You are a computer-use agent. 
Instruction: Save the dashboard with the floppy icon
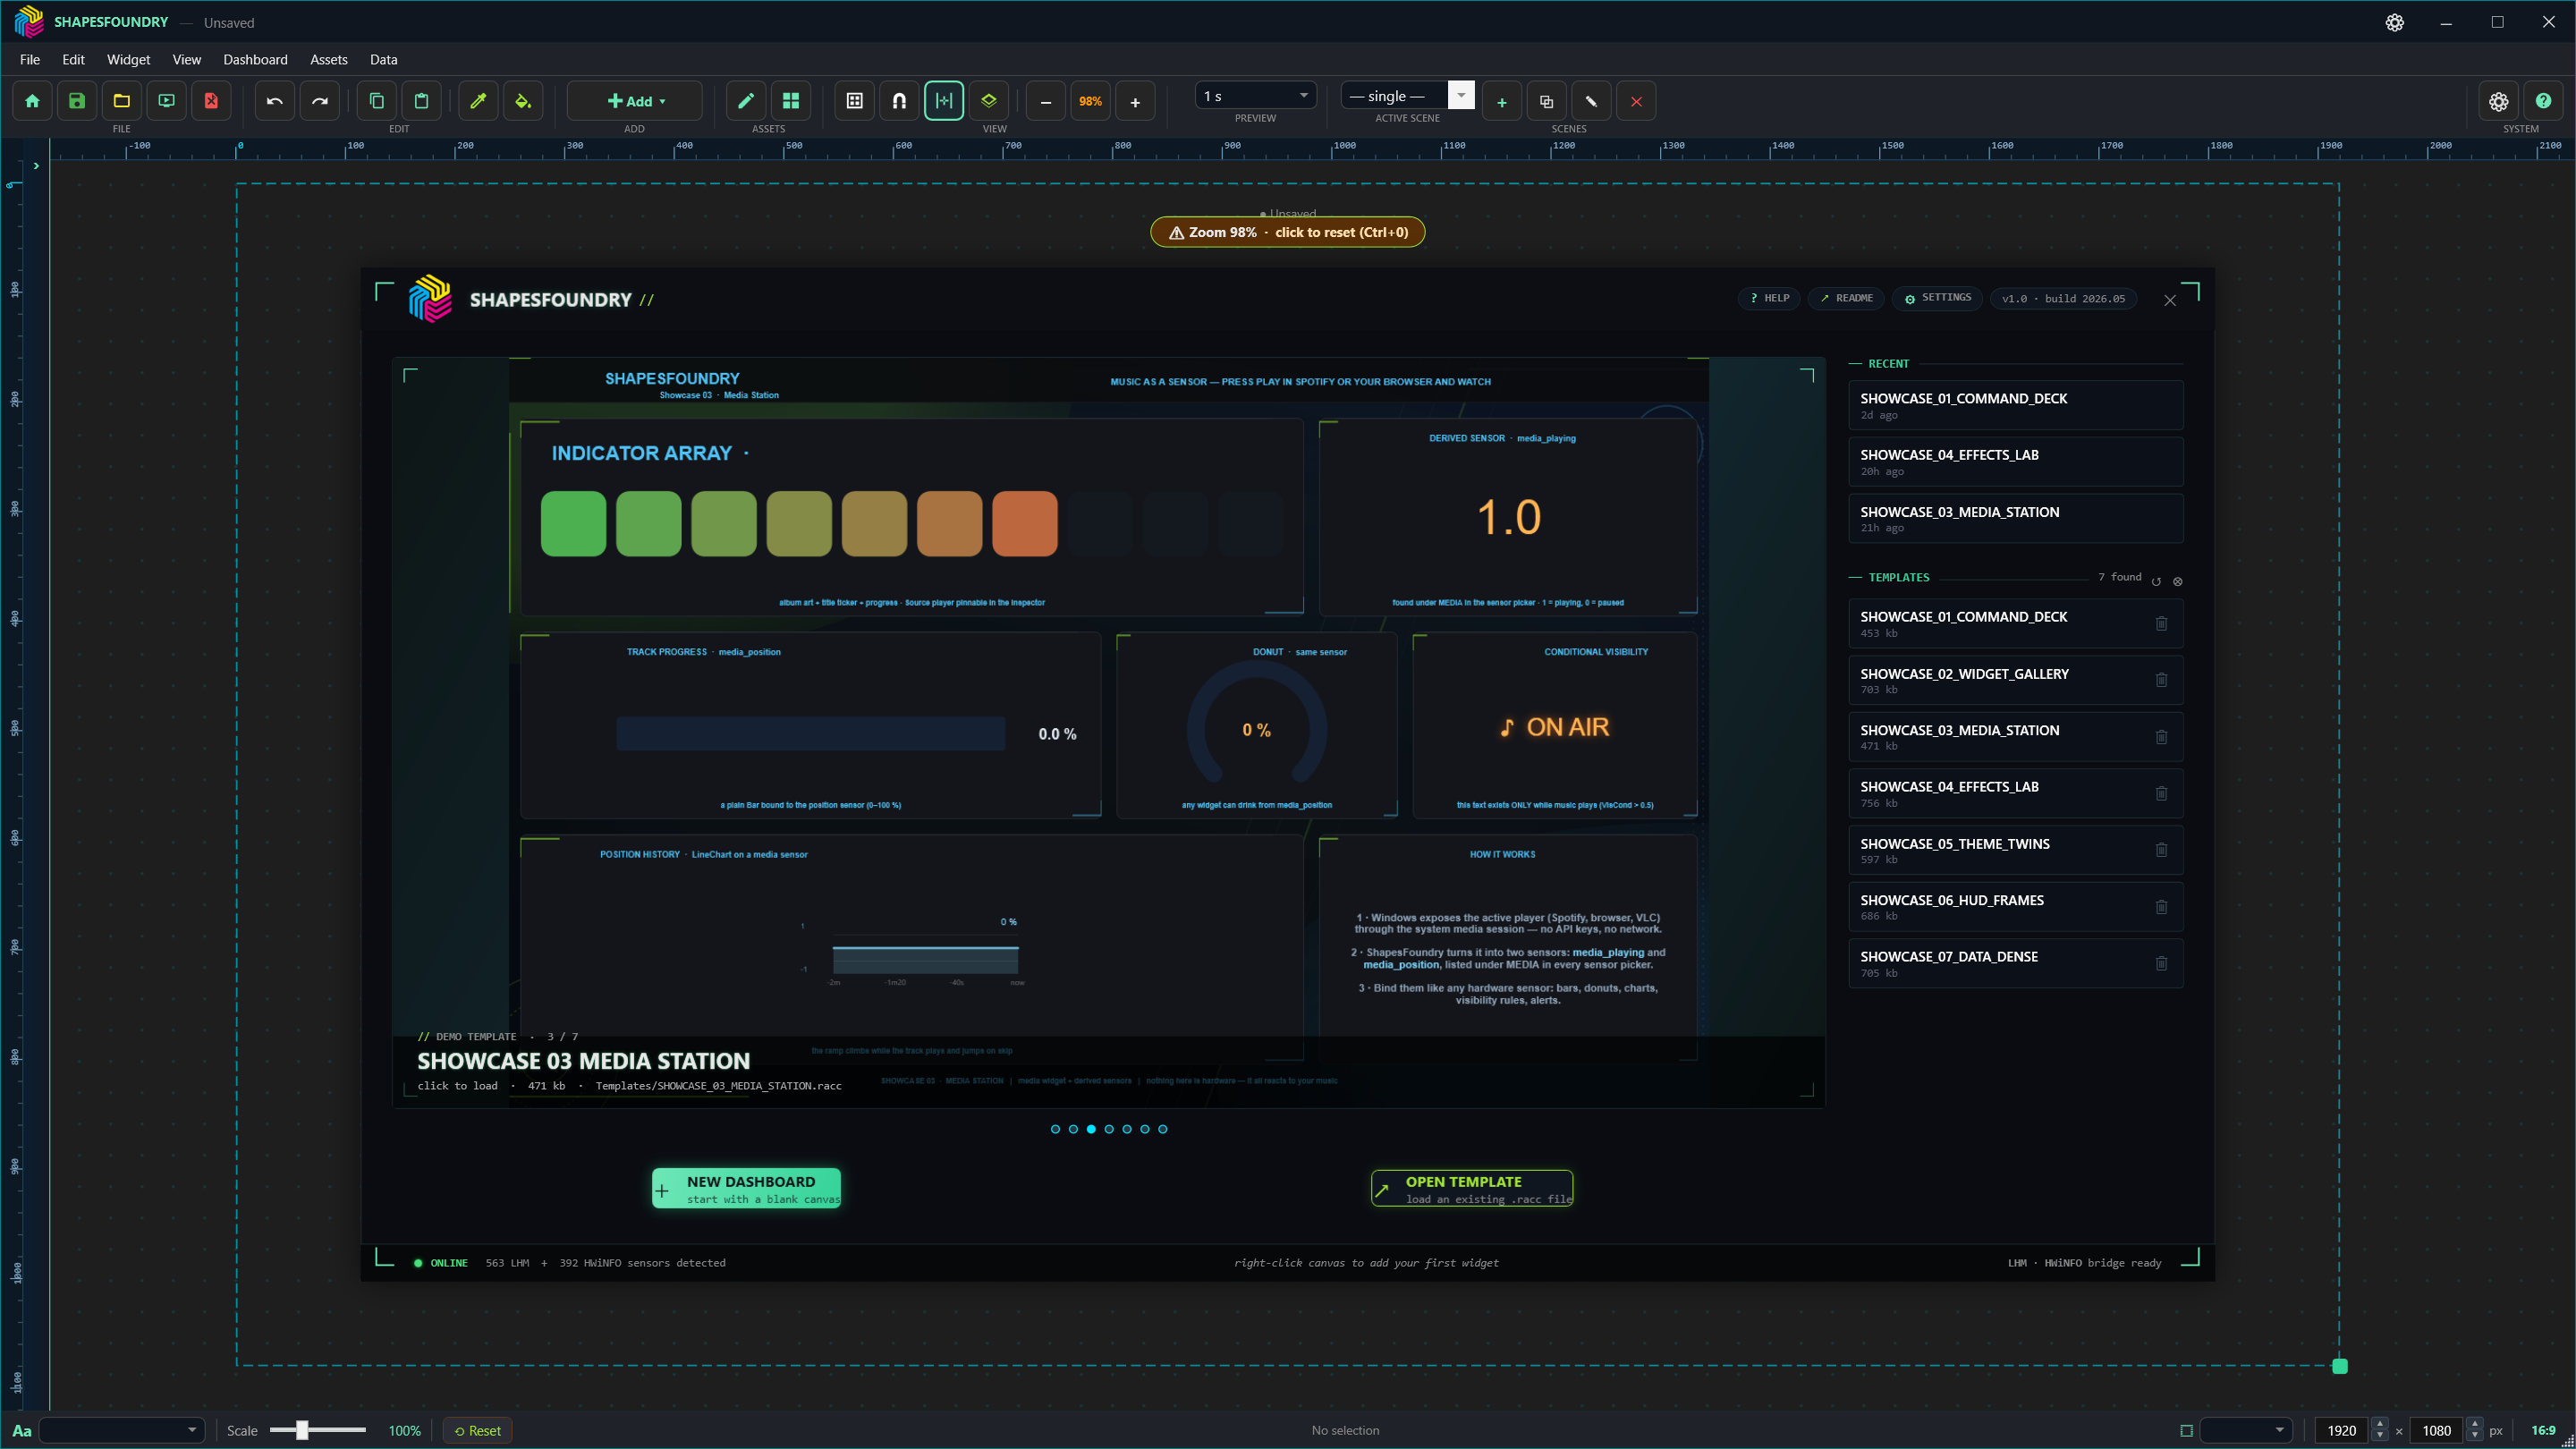click(x=77, y=101)
